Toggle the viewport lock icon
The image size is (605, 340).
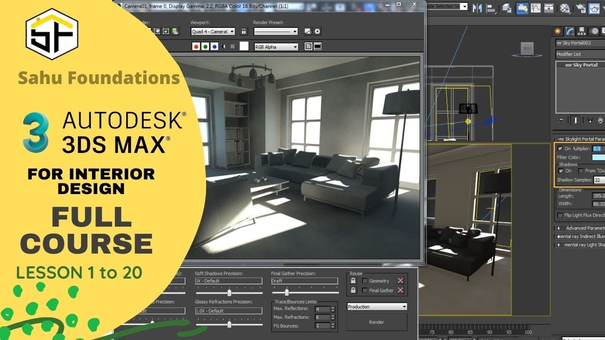click(x=244, y=31)
